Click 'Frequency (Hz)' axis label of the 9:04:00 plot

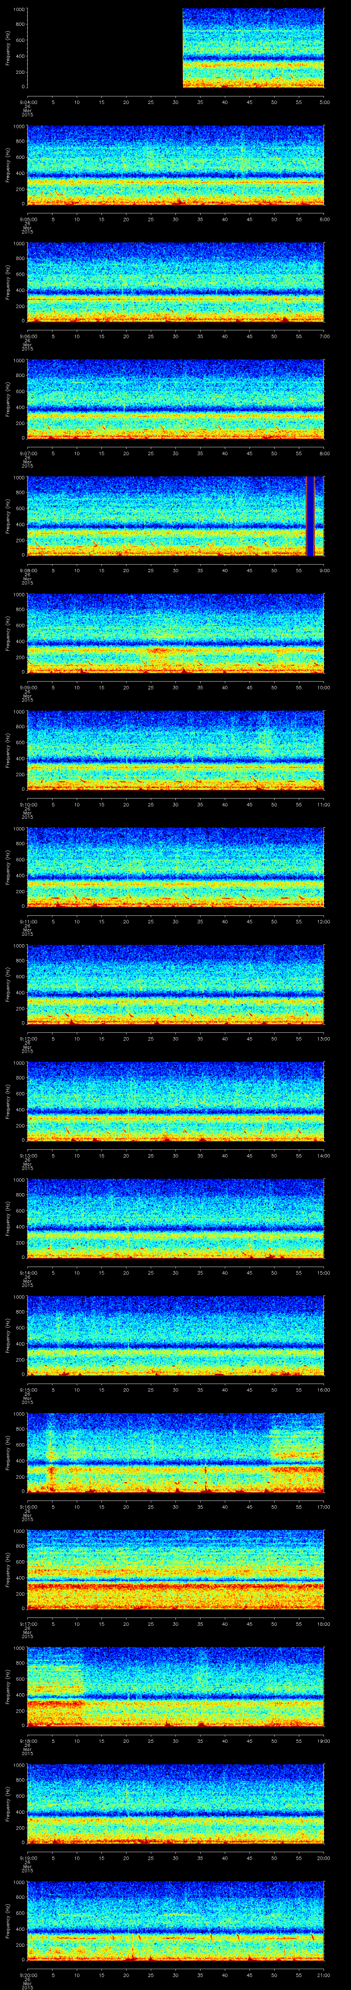[8, 48]
